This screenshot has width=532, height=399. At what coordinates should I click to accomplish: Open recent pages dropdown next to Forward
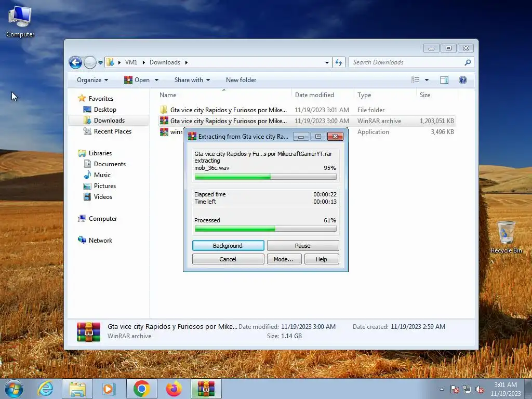click(100, 62)
